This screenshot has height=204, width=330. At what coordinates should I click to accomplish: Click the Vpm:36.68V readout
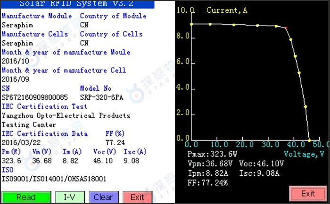click(210, 164)
